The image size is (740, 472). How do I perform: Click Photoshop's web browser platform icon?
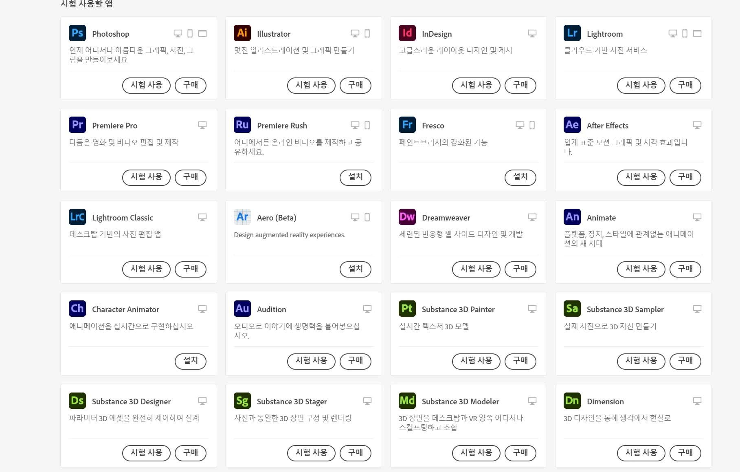202,33
